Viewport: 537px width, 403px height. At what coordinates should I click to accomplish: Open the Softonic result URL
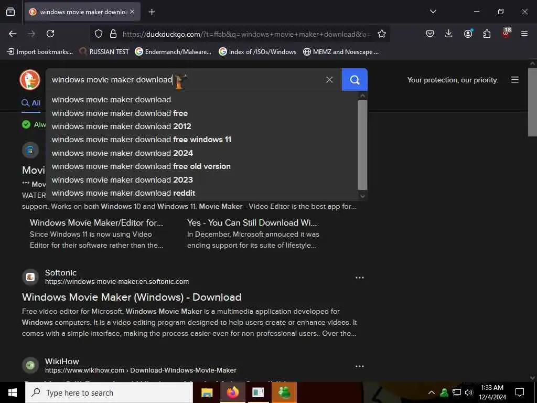117,282
